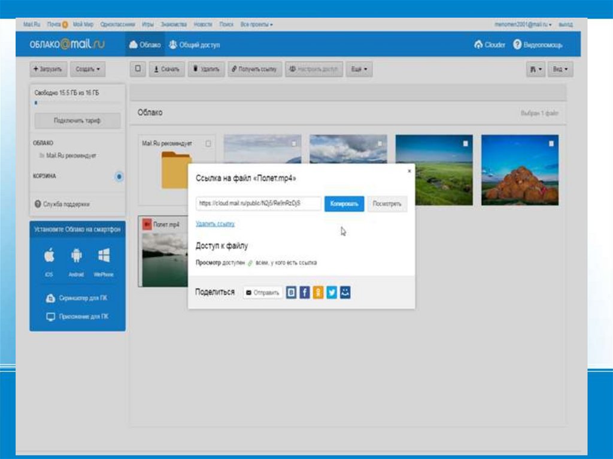Open the Полет.mp4 video thumbnail
Image resolution: width=613 pixels, height=459 pixels.
tap(165, 260)
